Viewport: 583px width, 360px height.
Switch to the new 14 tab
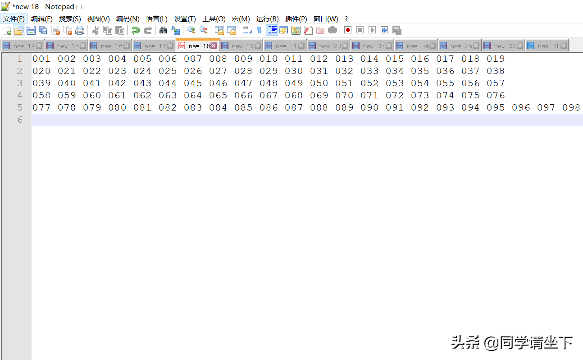tap(23, 46)
